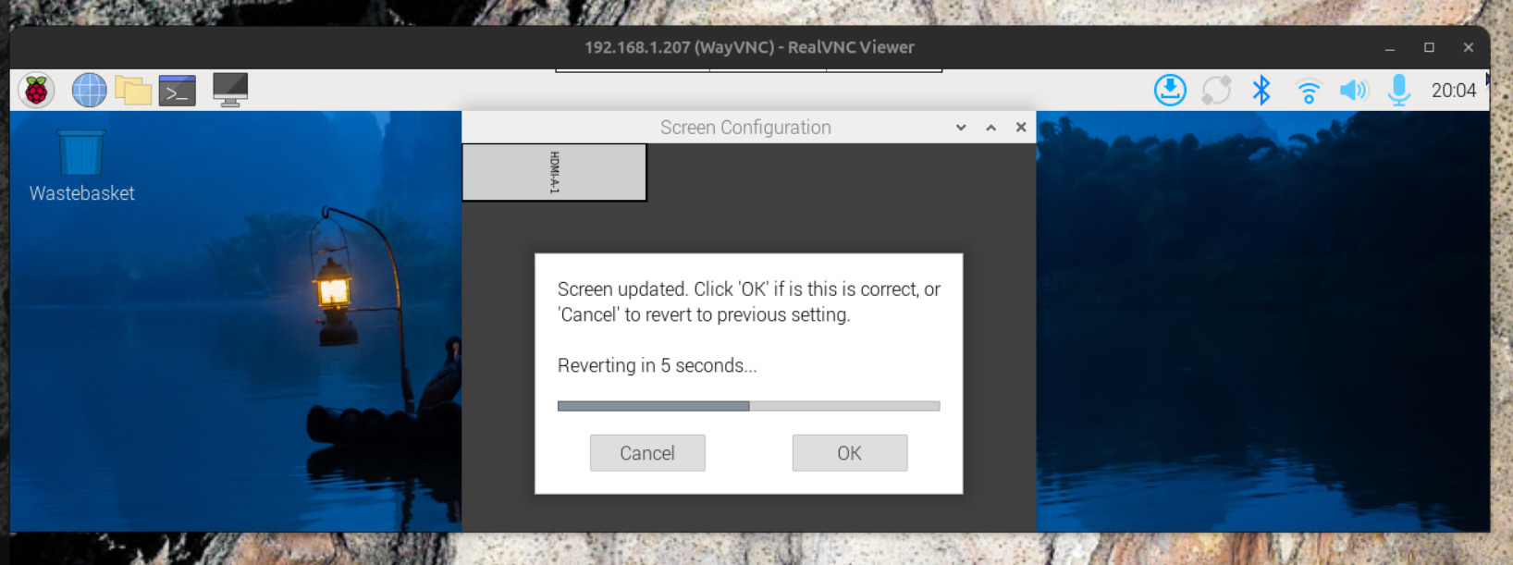
Task: Select the HDMI-A-1 monitor rectangle
Action: pos(554,172)
